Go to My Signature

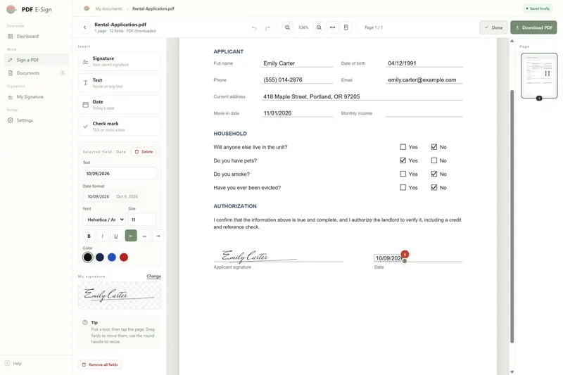pos(36,96)
